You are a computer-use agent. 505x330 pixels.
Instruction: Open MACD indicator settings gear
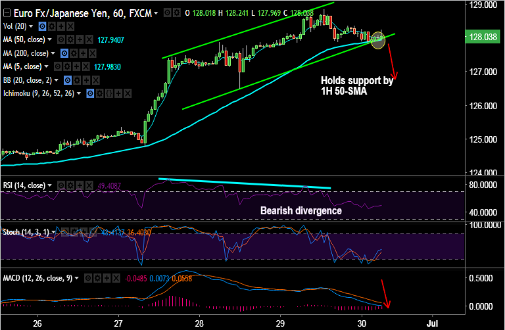[97, 278]
